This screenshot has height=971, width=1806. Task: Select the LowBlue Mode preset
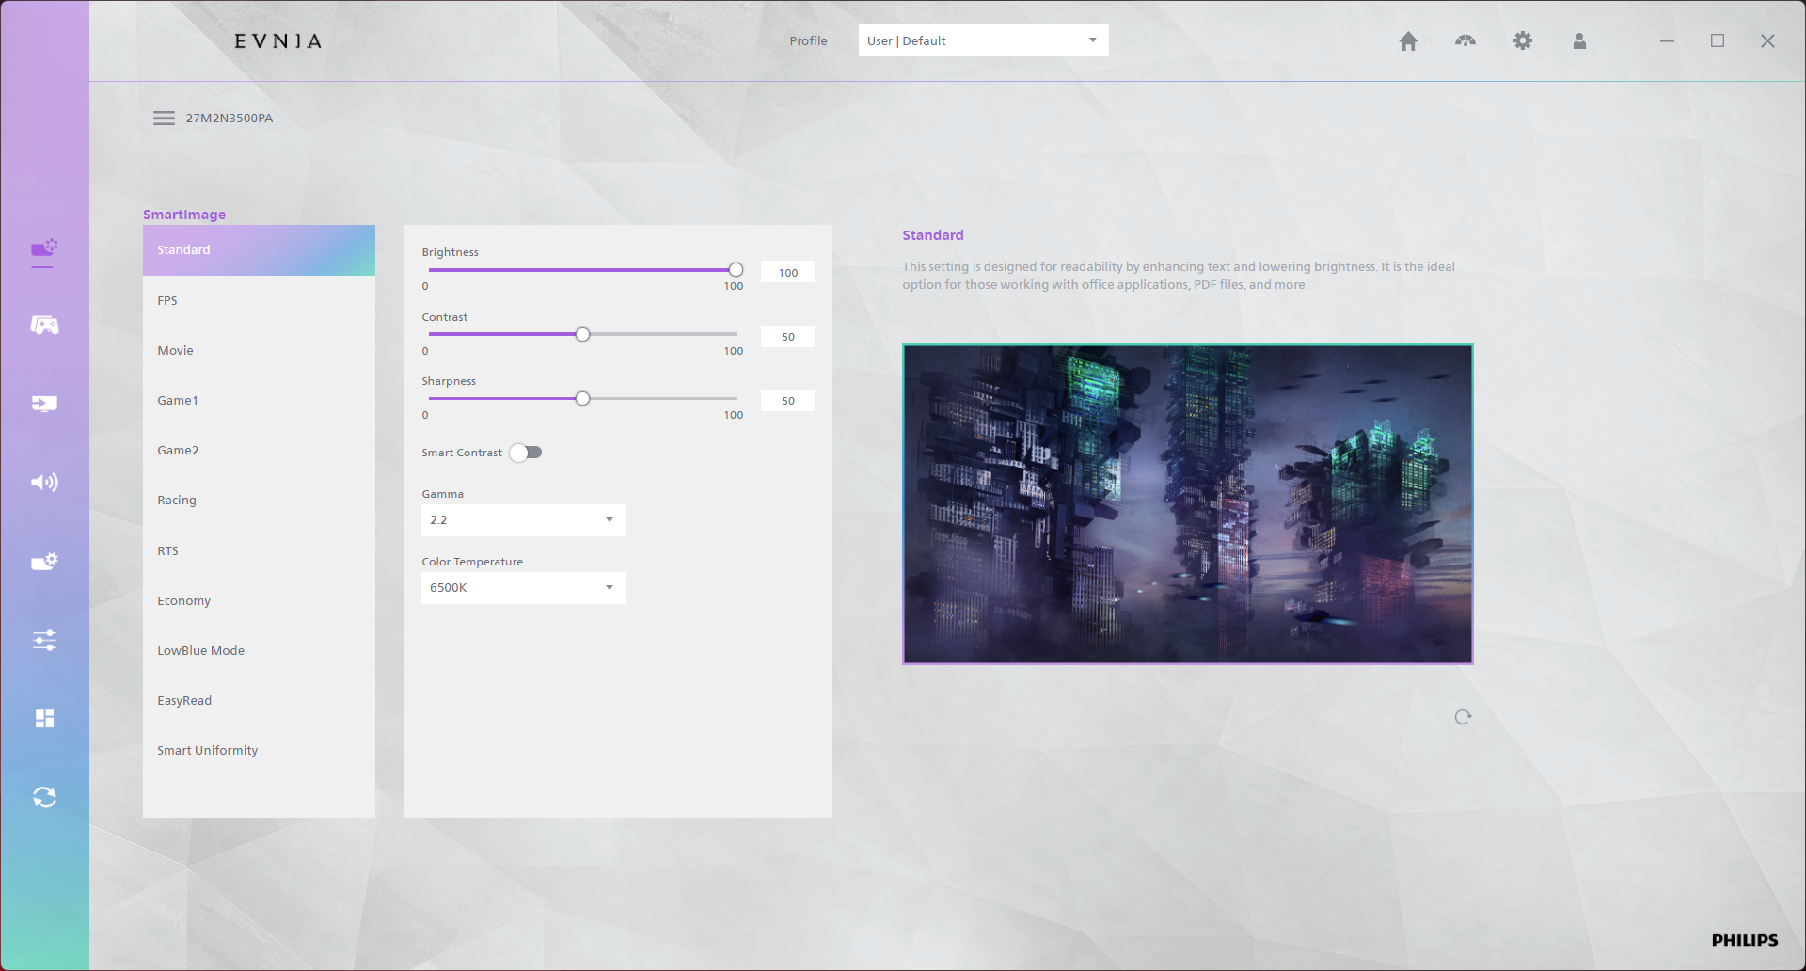coord(200,651)
